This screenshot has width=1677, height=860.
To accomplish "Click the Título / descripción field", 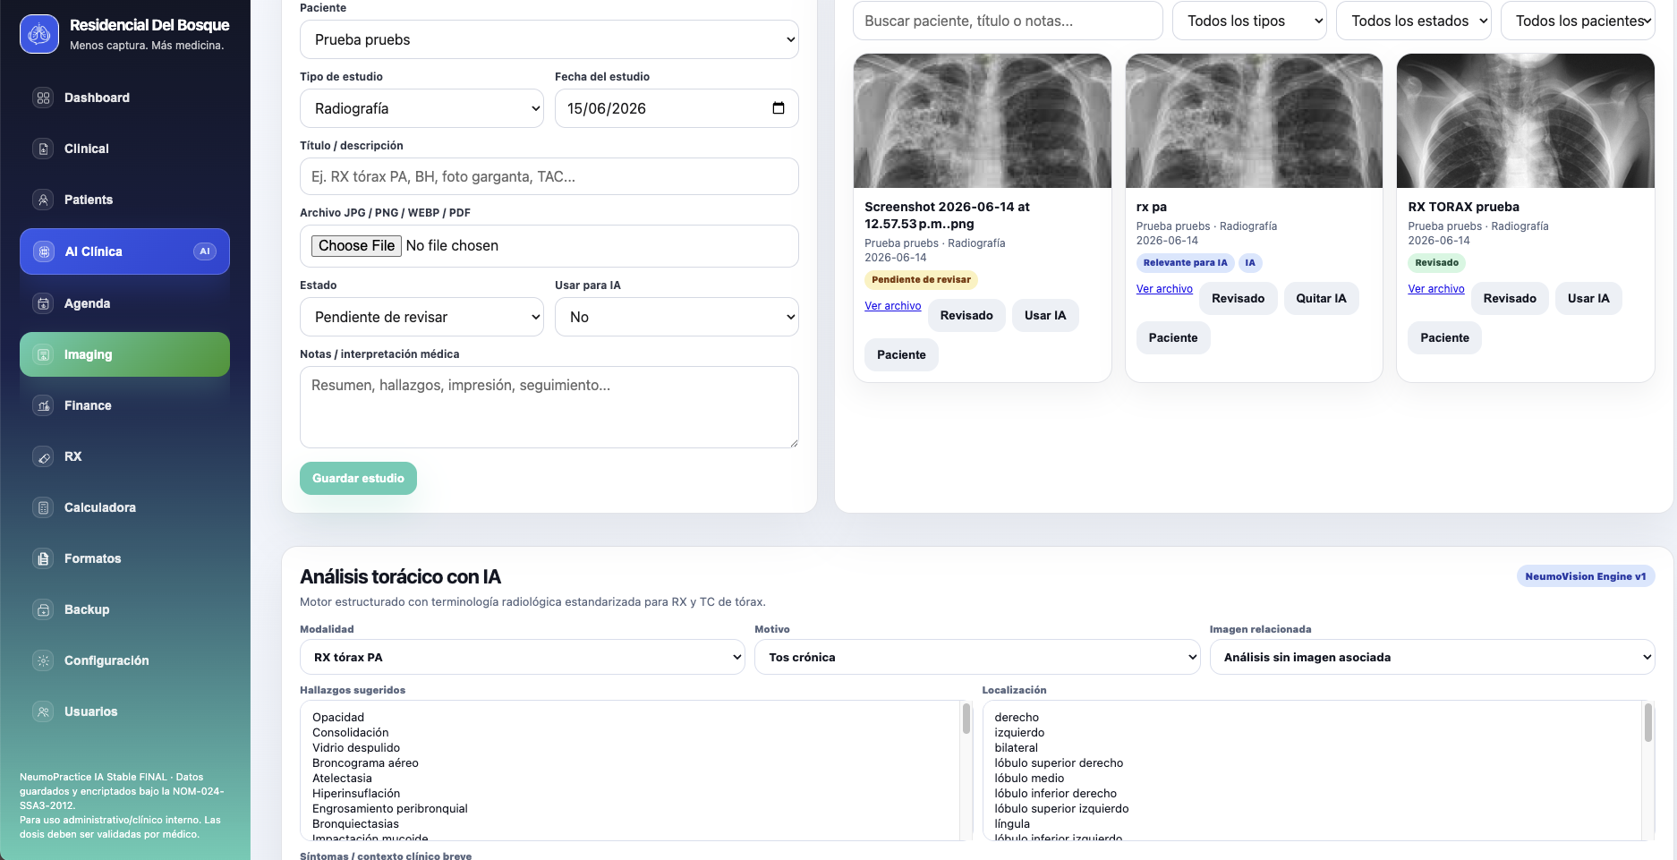I will [549, 176].
